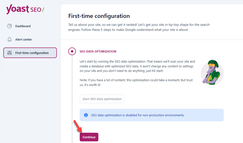243x143 pixels.
Task: Select First-time configuration in sidebar
Action: [x=30, y=53]
